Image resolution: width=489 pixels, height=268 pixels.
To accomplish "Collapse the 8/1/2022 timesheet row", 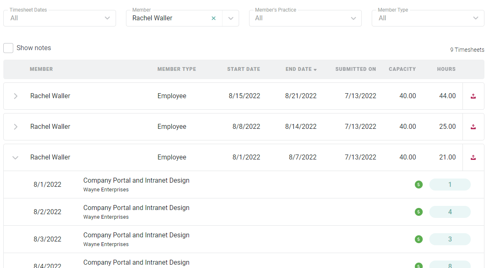I will click(x=16, y=157).
